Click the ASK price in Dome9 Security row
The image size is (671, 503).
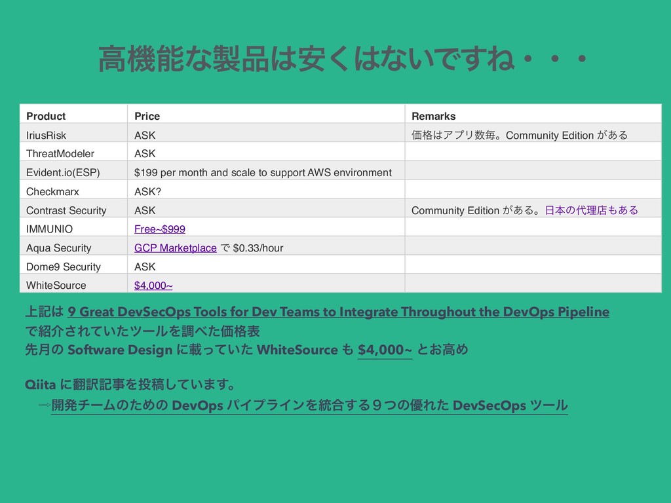coord(145,267)
